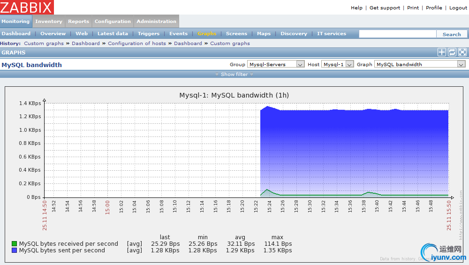469x265 pixels.
Task: Click graph title Mysql-1: MySQL bandwidth (1h)
Action: (234, 95)
